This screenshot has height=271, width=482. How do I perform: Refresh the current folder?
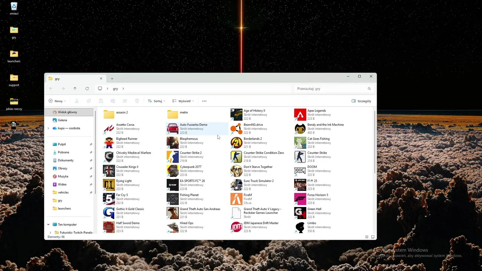87,89
